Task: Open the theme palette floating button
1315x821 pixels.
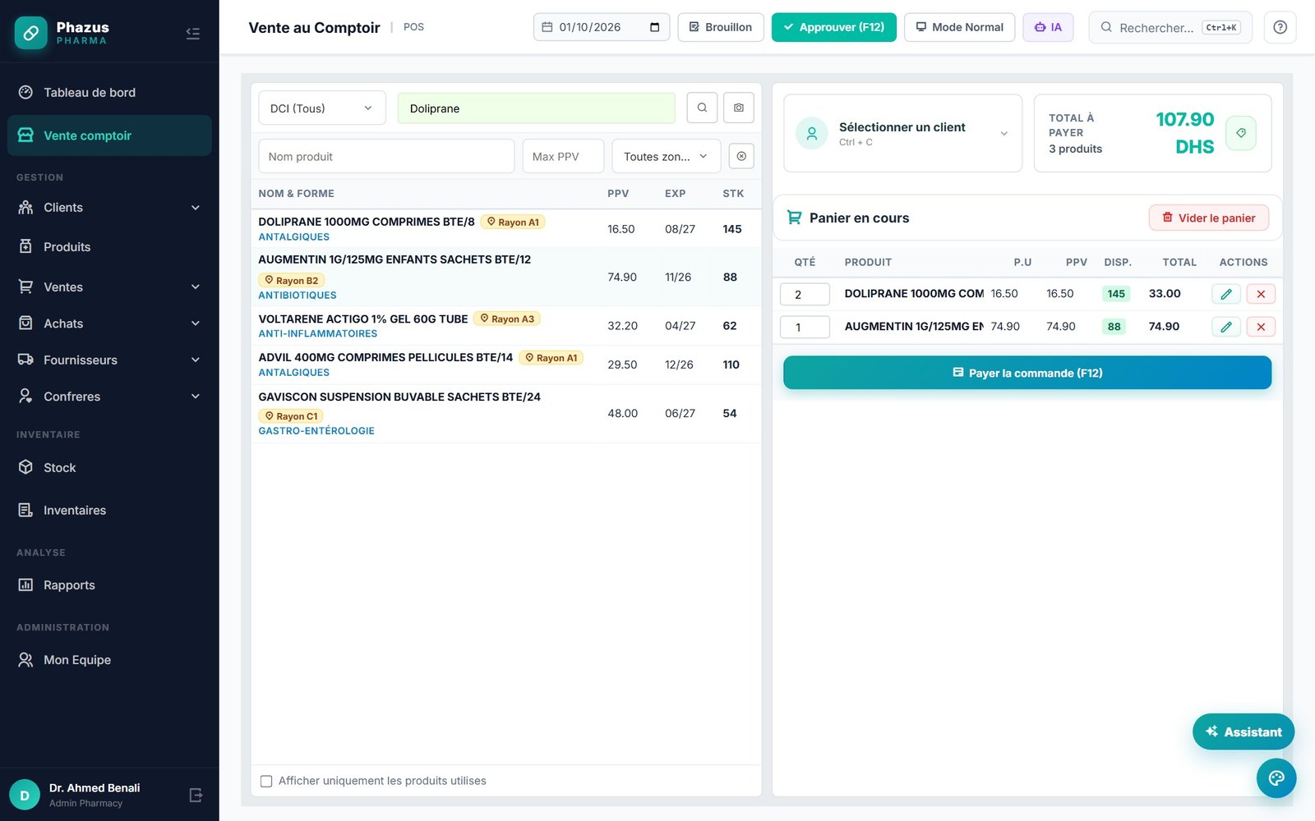Action: point(1276,778)
